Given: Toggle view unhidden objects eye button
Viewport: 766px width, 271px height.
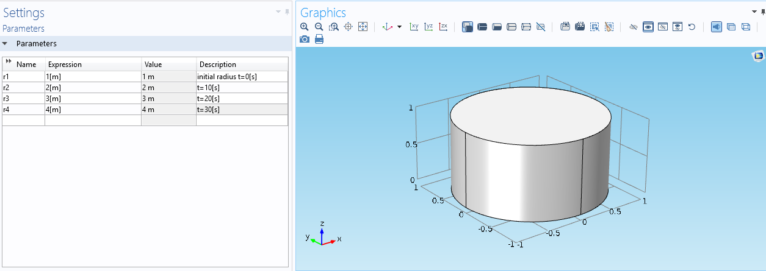Looking at the screenshot, I should (x=648, y=27).
